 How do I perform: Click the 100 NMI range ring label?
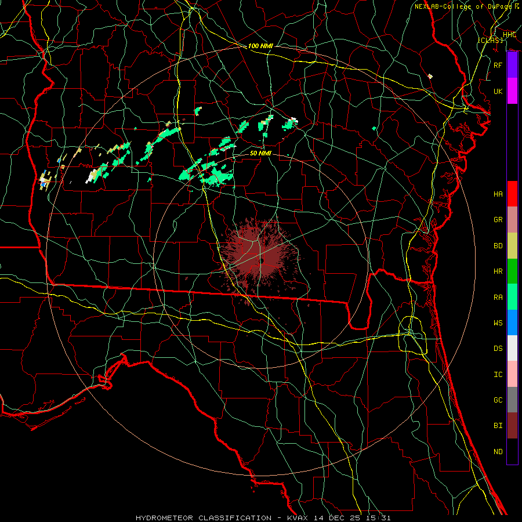(x=260, y=46)
